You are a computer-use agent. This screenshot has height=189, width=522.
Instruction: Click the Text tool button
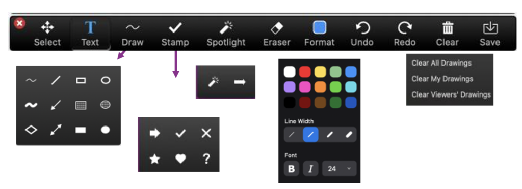(90, 34)
